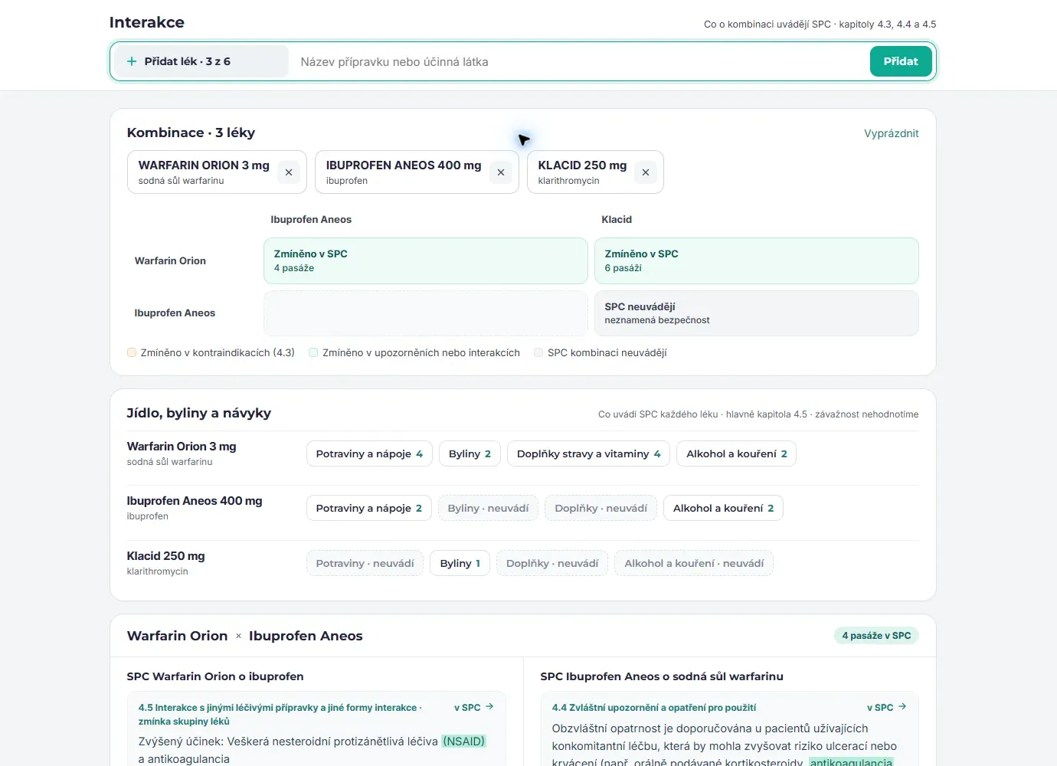Focus the drug name search input field
Viewport: 1057px width, 766px height.
tap(578, 61)
